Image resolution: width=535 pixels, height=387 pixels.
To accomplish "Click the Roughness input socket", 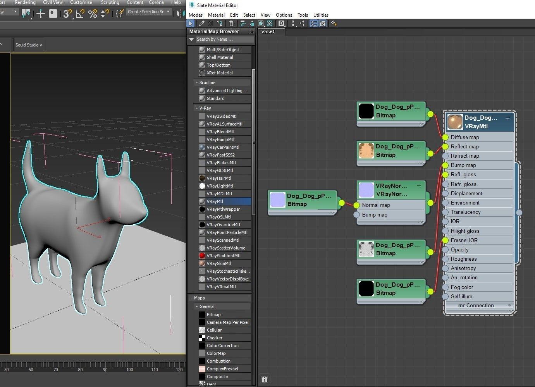I will click(x=446, y=259).
